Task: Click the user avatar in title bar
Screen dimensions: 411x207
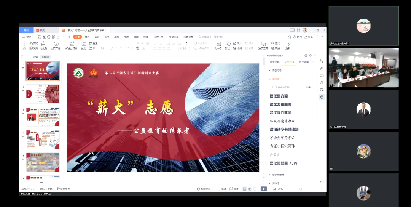Action: (x=305, y=30)
